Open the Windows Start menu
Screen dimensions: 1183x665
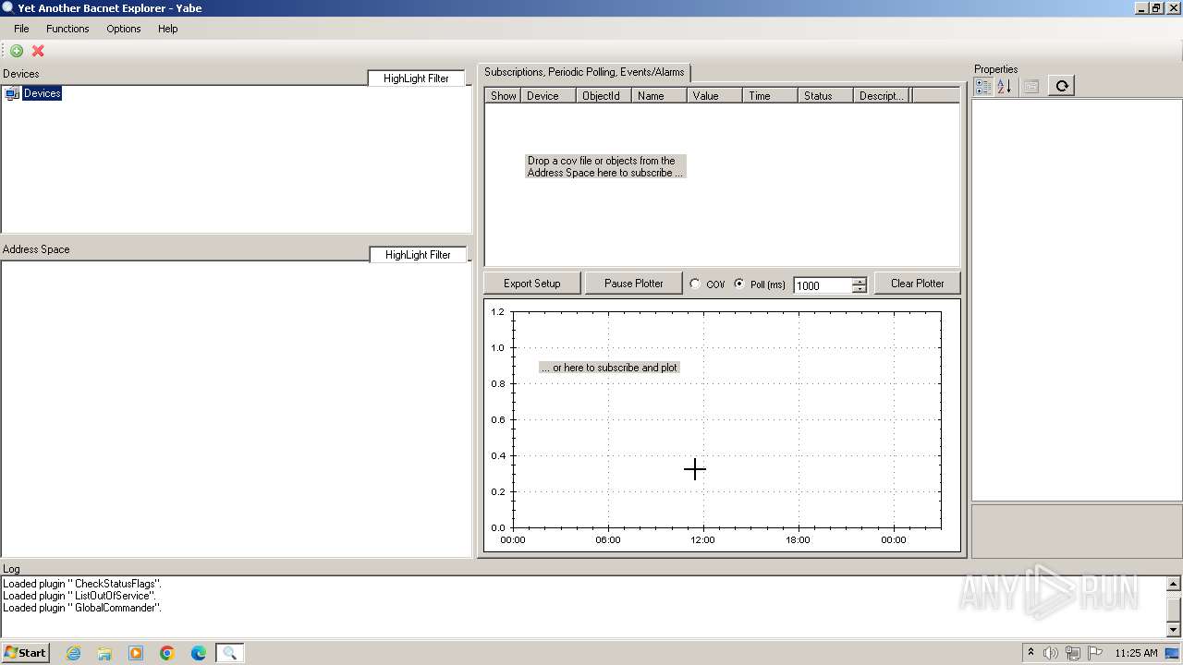(x=26, y=653)
